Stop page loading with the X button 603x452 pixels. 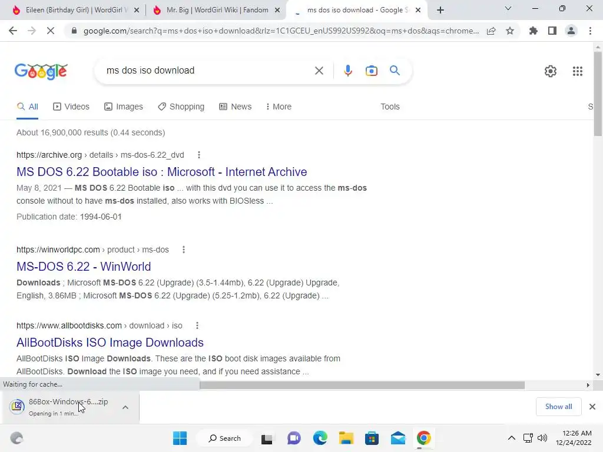(51, 31)
